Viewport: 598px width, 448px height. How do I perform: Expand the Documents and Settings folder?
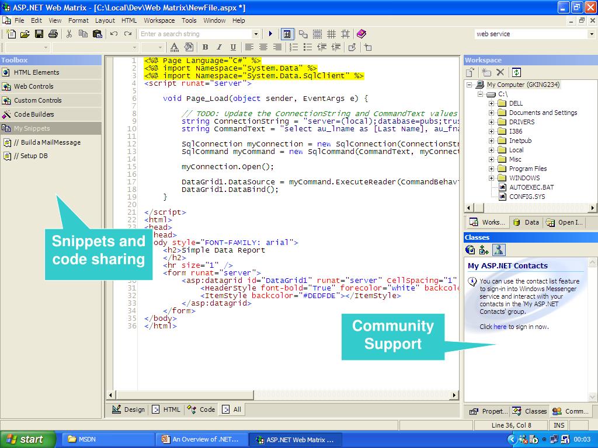(x=491, y=113)
